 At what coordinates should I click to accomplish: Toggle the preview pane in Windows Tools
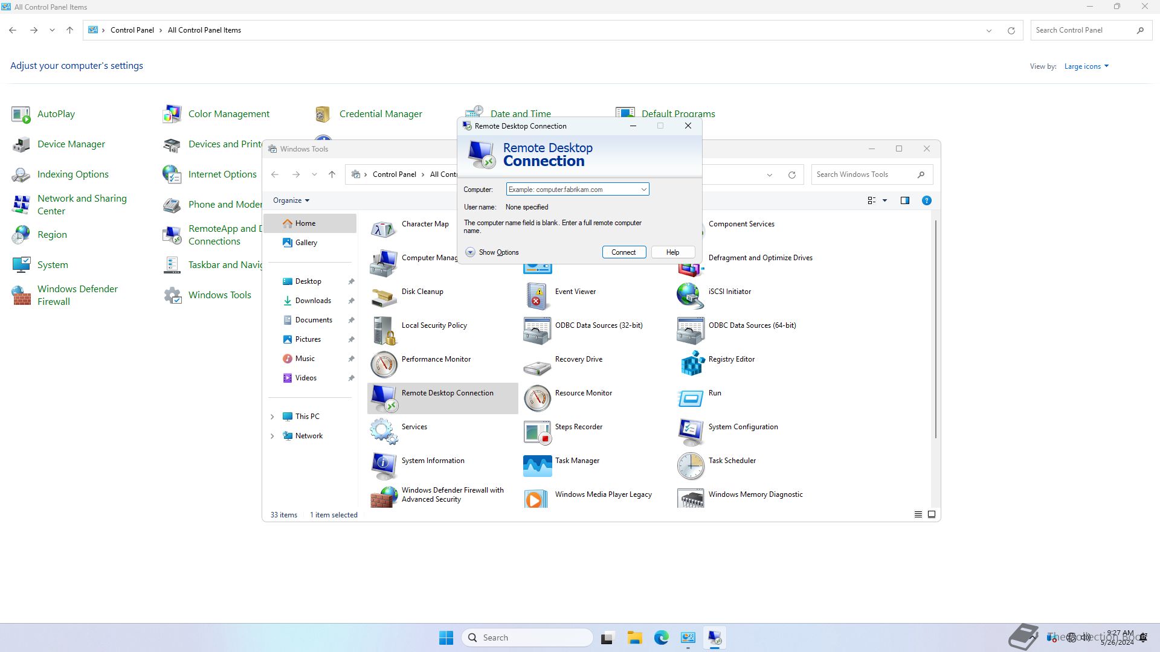coord(904,200)
